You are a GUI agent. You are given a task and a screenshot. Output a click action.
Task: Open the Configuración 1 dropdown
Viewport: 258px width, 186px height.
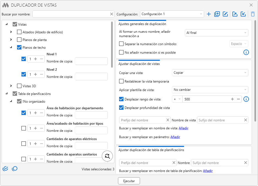tap(172, 14)
